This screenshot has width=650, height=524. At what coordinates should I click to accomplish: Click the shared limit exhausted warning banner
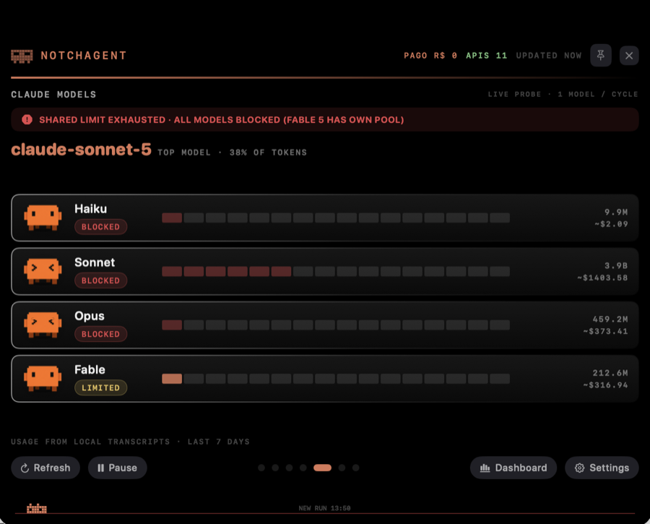324,120
